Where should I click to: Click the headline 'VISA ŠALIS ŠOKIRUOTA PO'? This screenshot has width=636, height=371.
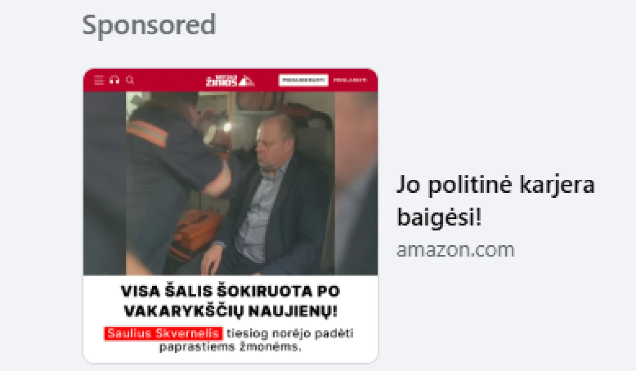click(x=231, y=291)
